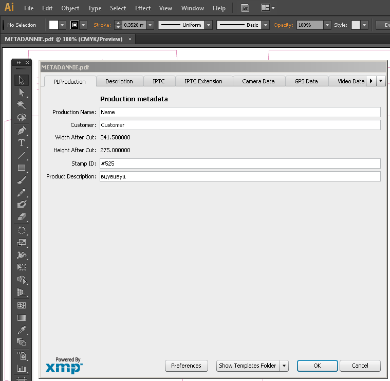Open the stroke color dropdown arrow

click(83, 25)
